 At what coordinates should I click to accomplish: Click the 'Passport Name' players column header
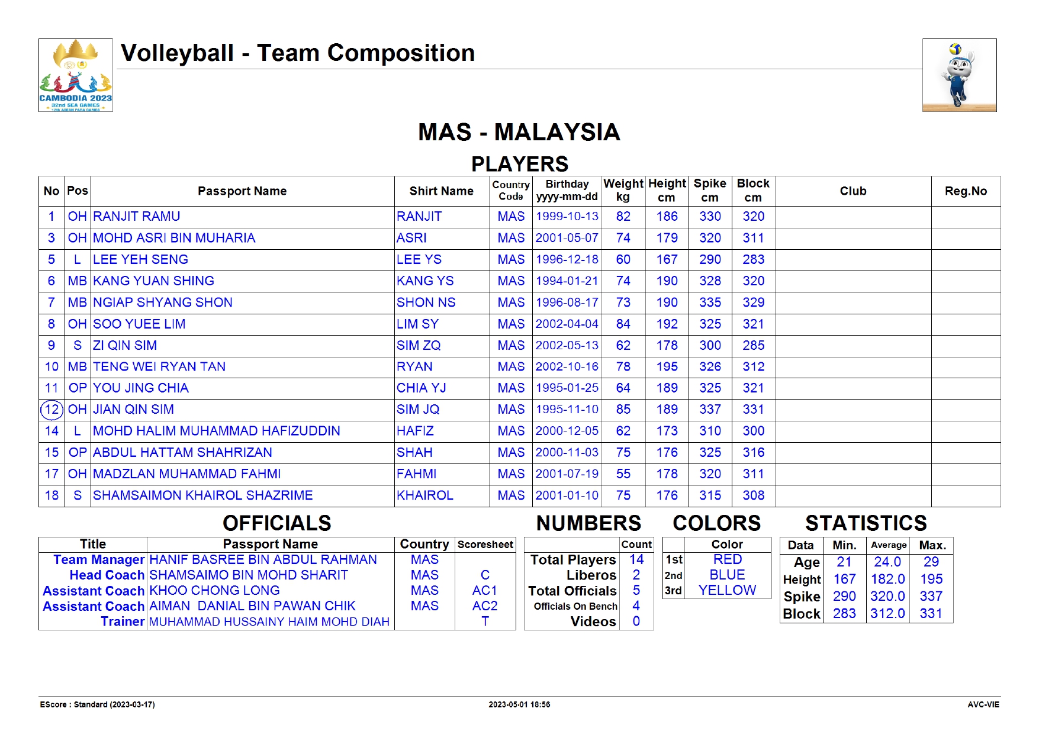[242, 191]
